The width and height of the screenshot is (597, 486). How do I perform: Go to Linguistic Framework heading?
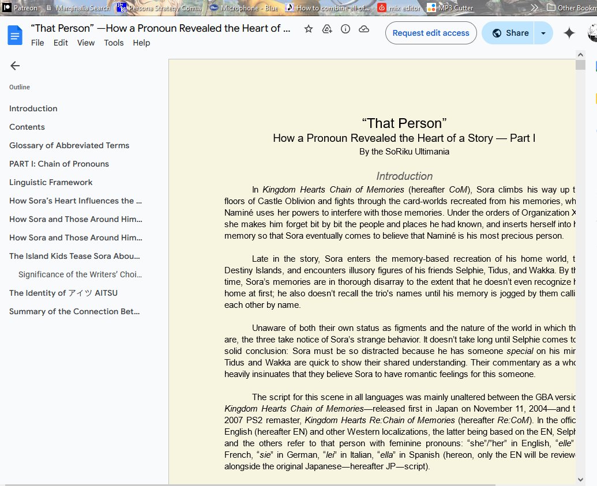coord(51,182)
